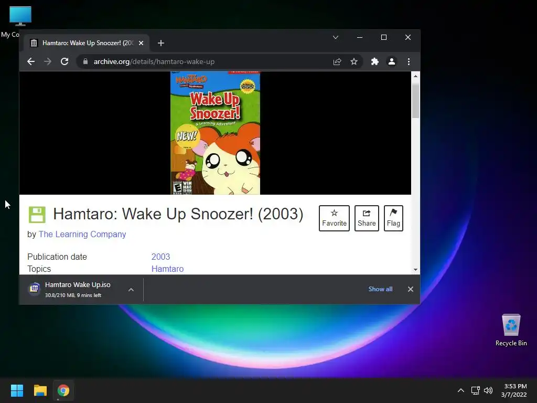This screenshot has height=403, width=537.
Task: Open the network tray icon
Action: click(x=475, y=390)
